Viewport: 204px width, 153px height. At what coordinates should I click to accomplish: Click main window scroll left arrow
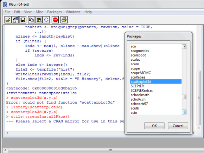tap(5, 150)
